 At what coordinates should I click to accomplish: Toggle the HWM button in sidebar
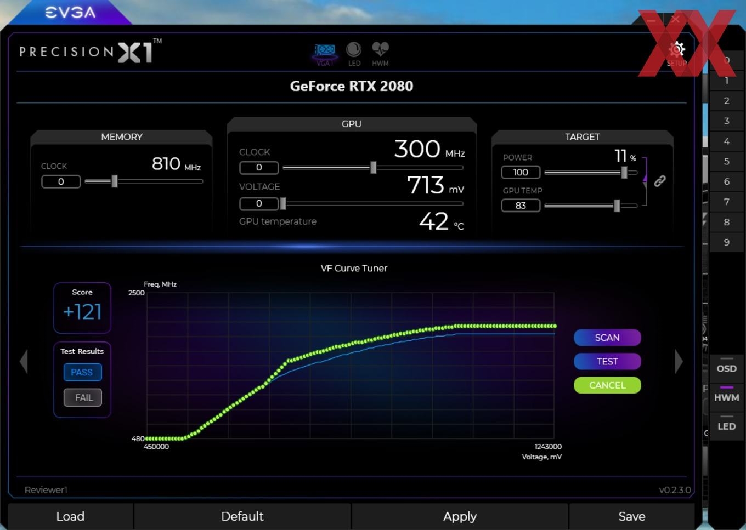tap(726, 397)
